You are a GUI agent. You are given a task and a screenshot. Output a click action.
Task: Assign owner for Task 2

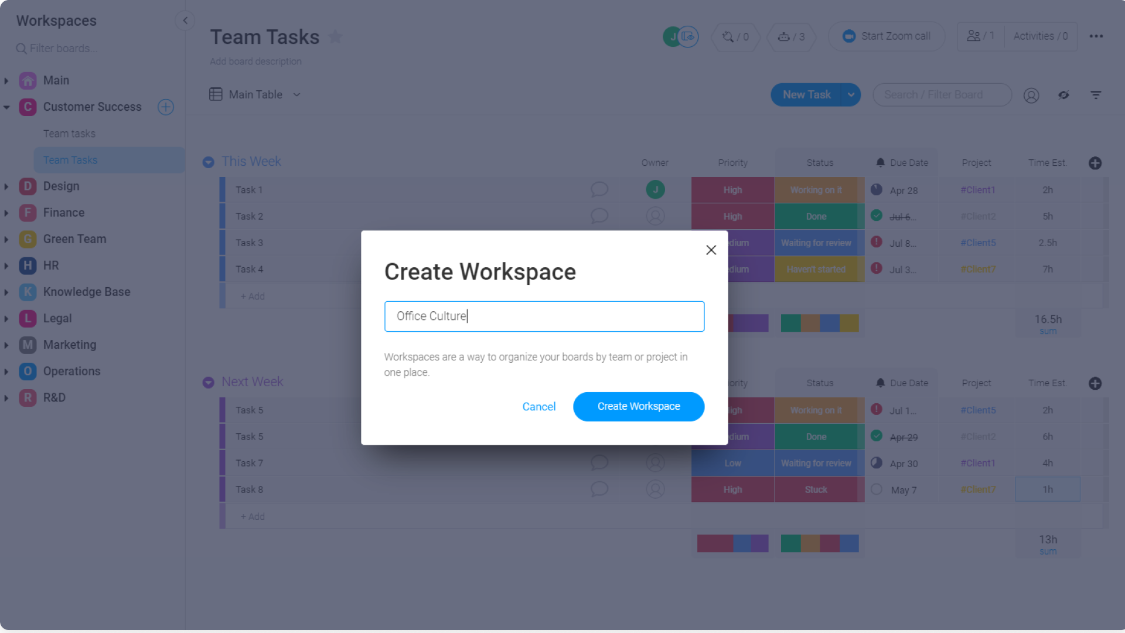655,216
